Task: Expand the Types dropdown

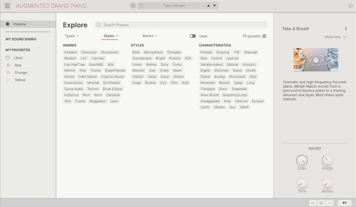Action: pyautogui.click(x=72, y=36)
